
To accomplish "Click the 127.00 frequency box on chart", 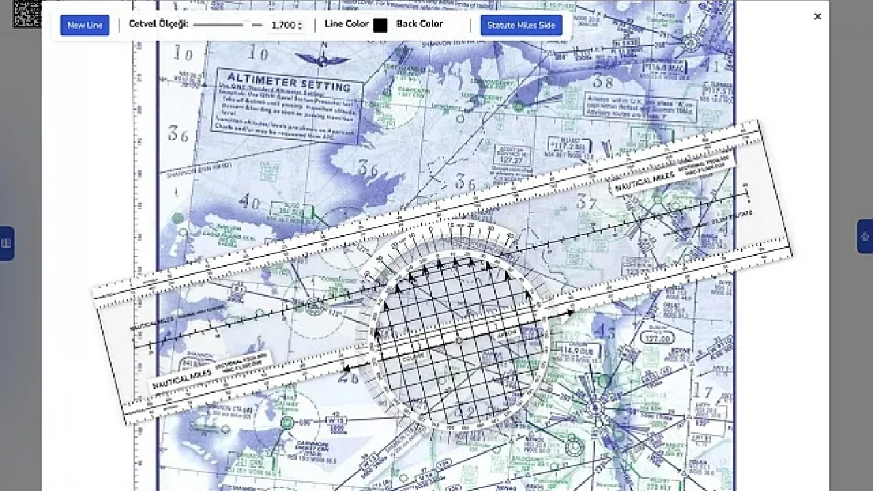I will tap(657, 338).
